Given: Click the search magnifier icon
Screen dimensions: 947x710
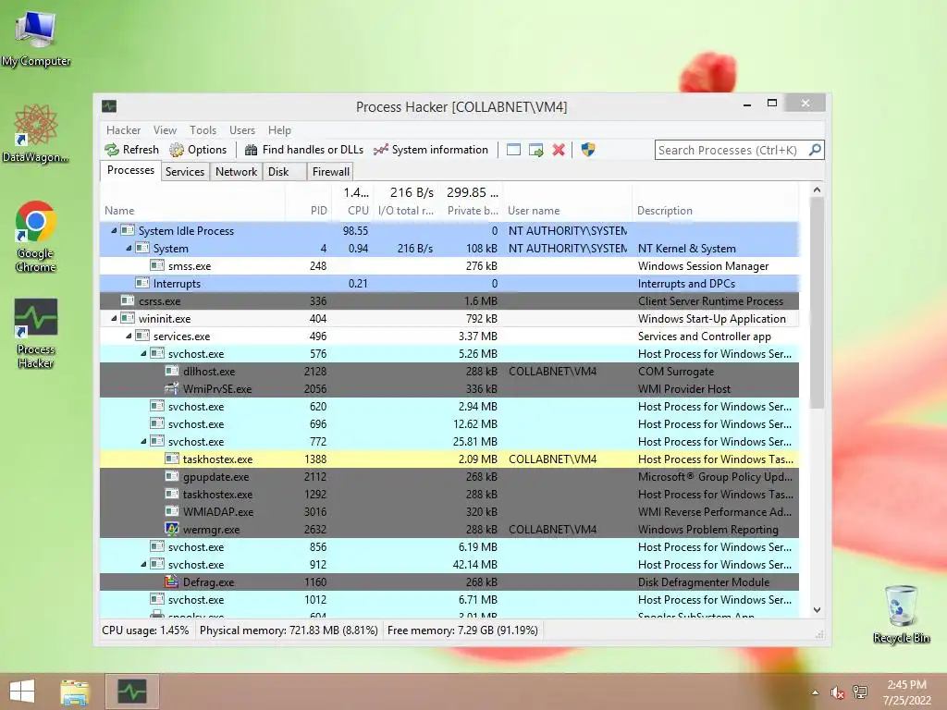Looking at the screenshot, I should (x=815, y=150).
